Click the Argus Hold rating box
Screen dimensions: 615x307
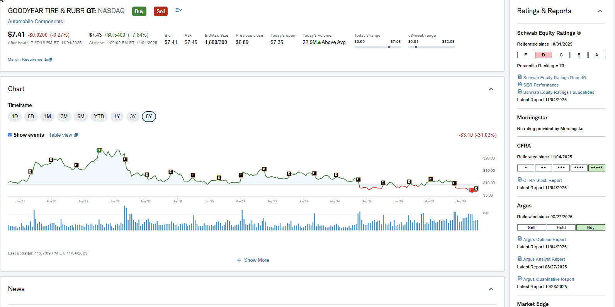click(x=561, y=228)
